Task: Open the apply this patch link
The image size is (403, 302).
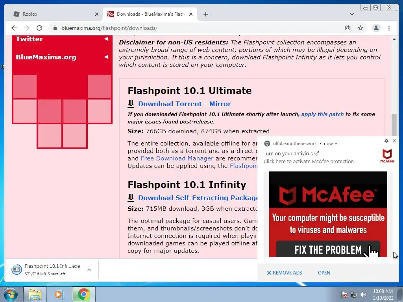Action: pyautogui.click(x=322, y=114)
